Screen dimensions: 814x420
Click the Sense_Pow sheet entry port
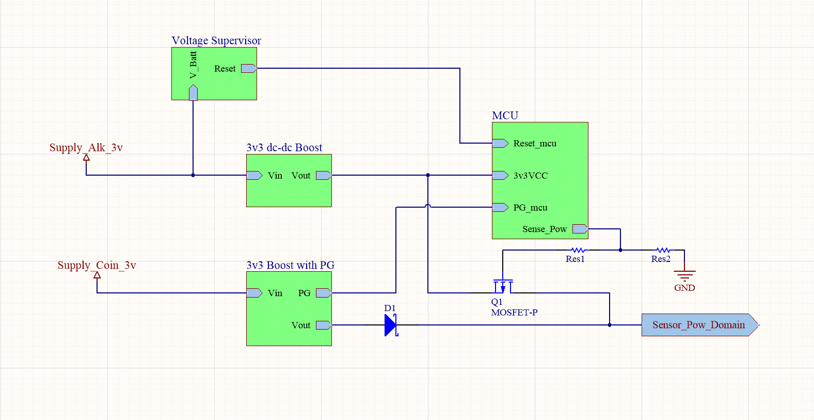click(x=580, y=228)
